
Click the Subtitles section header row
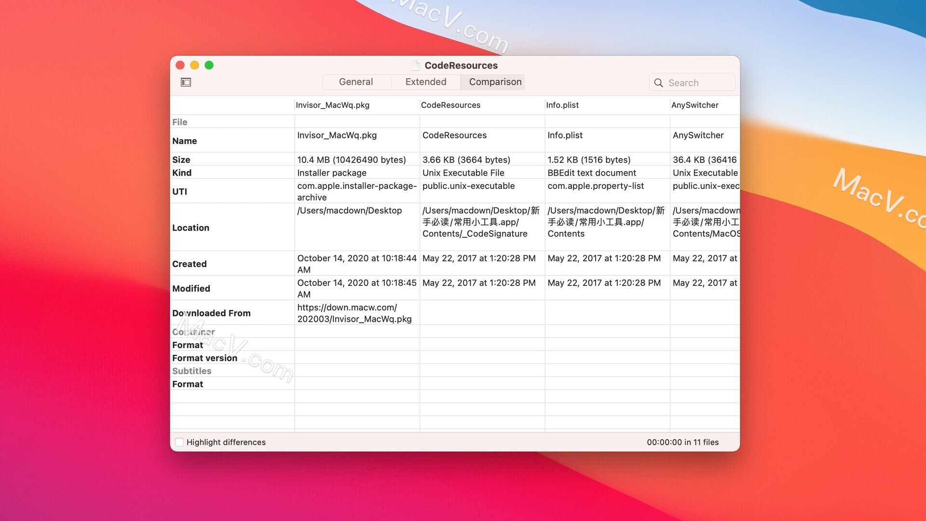pyautogui.click(x=191, y=371)
